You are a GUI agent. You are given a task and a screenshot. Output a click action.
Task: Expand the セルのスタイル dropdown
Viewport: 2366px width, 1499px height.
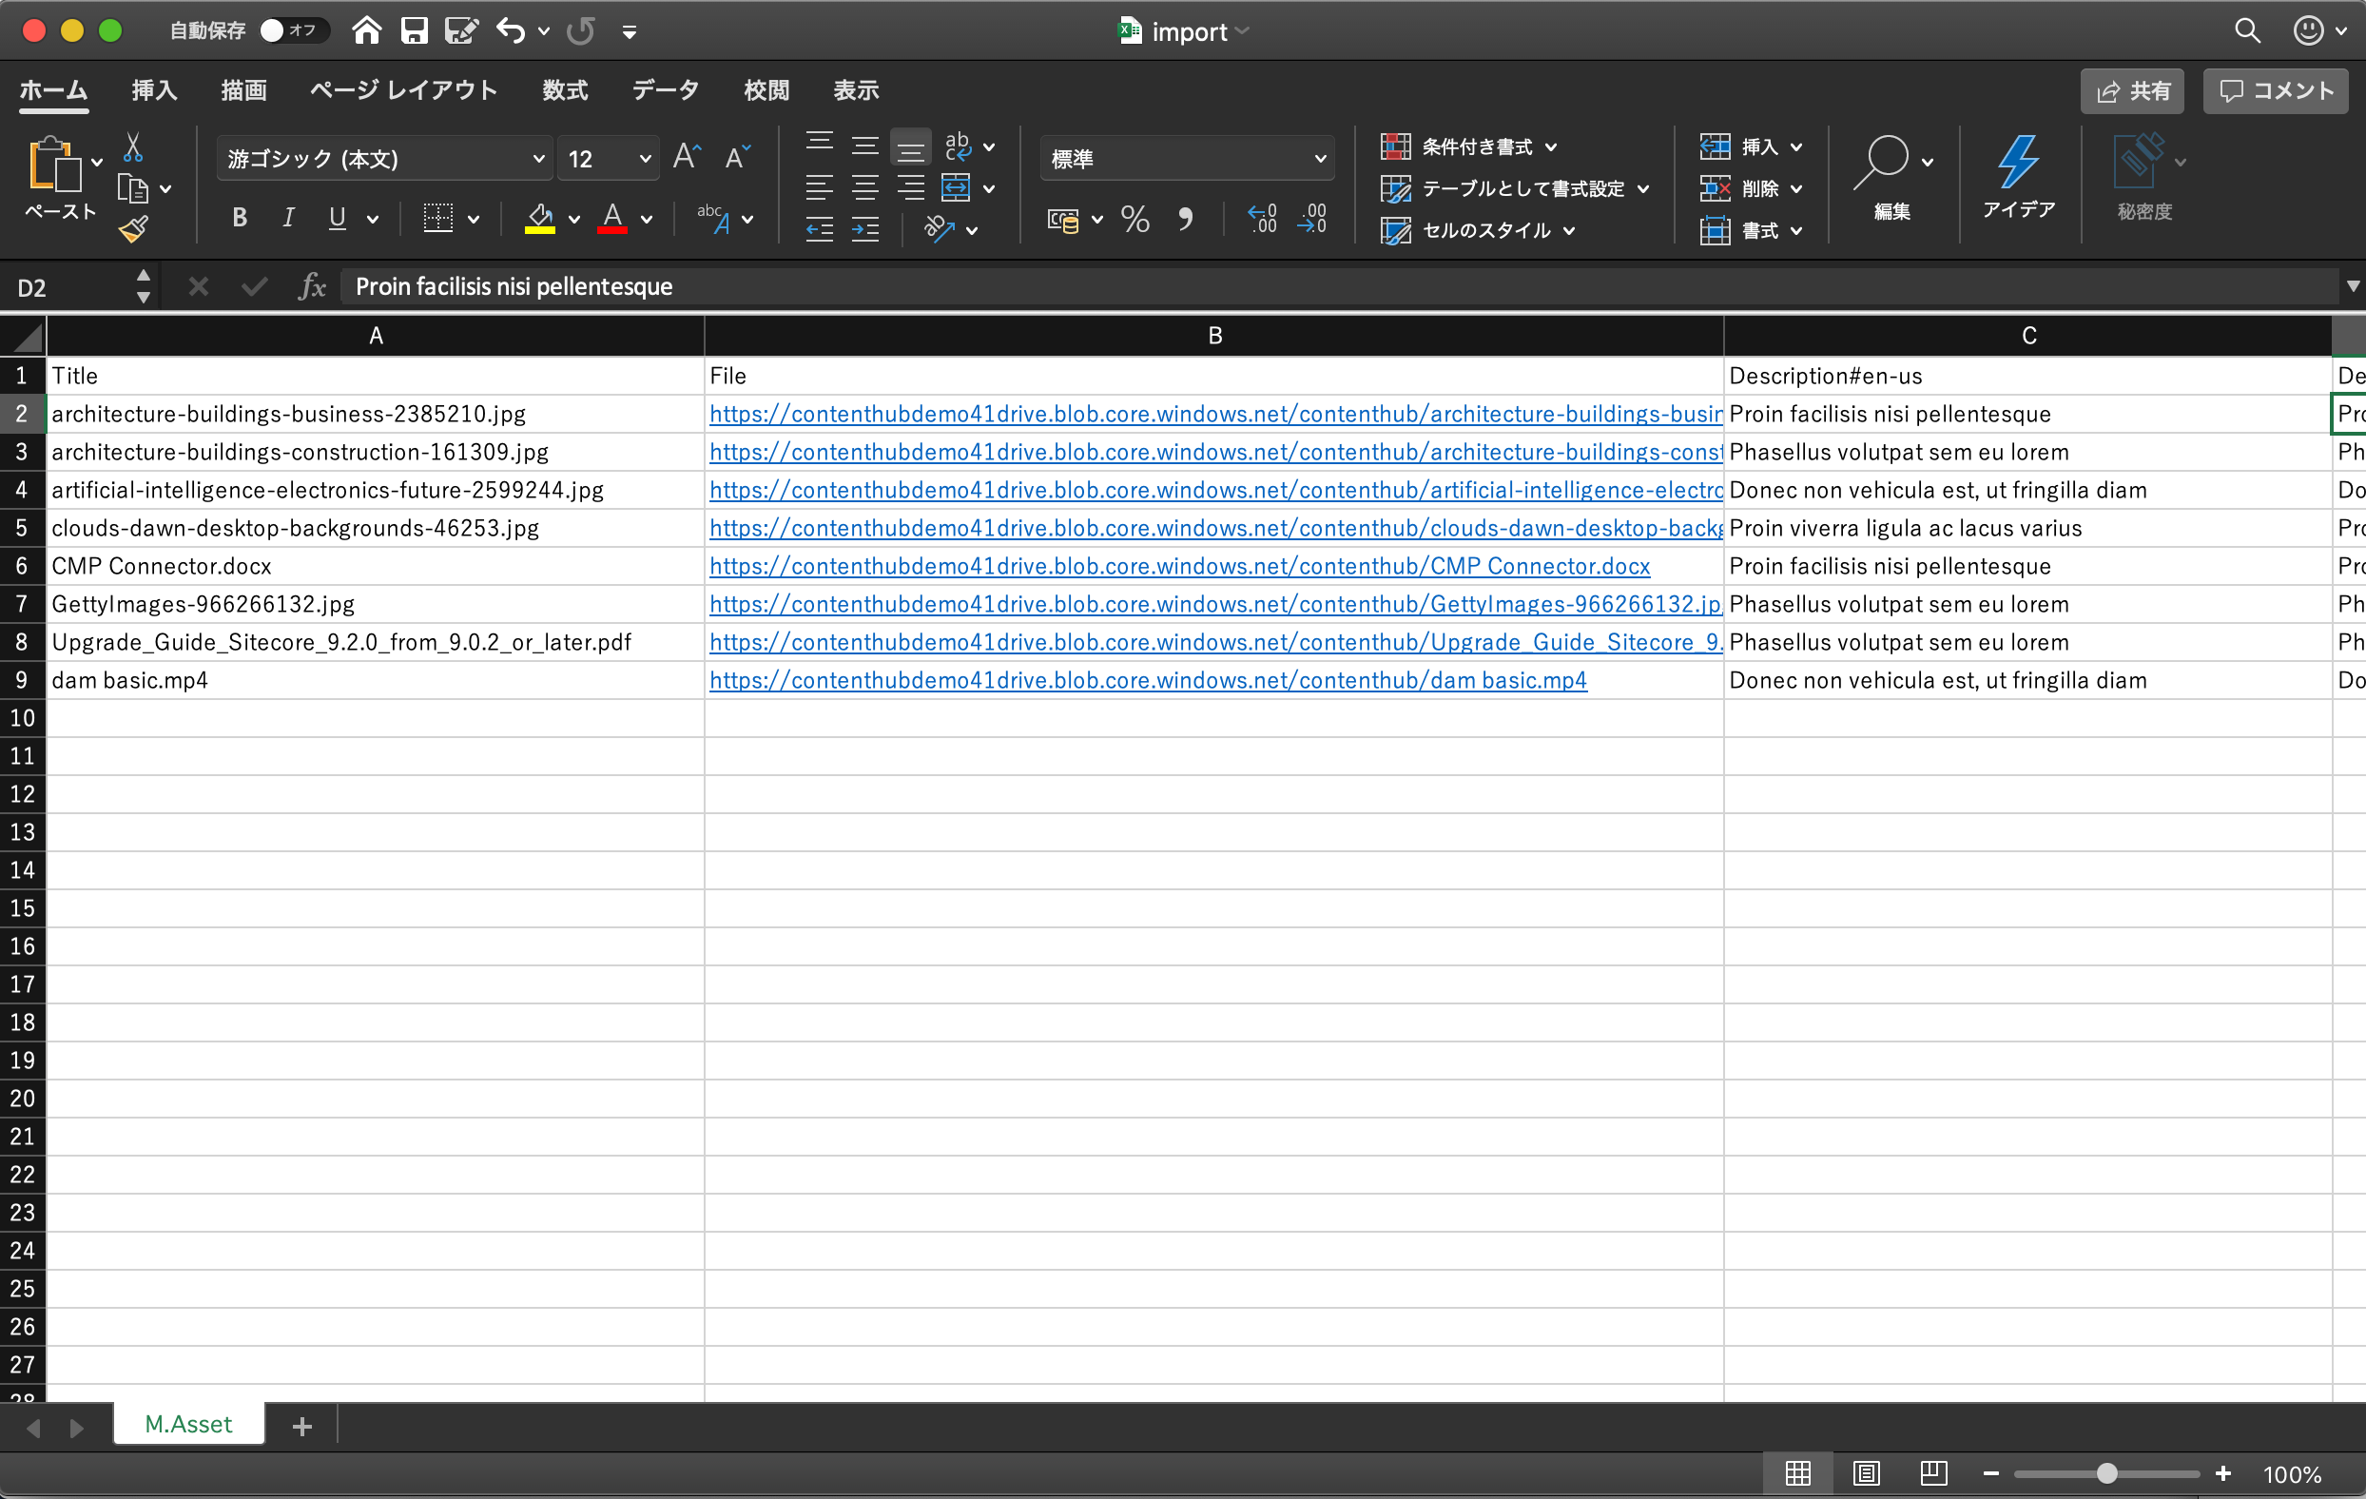(x=1568, y=230)
